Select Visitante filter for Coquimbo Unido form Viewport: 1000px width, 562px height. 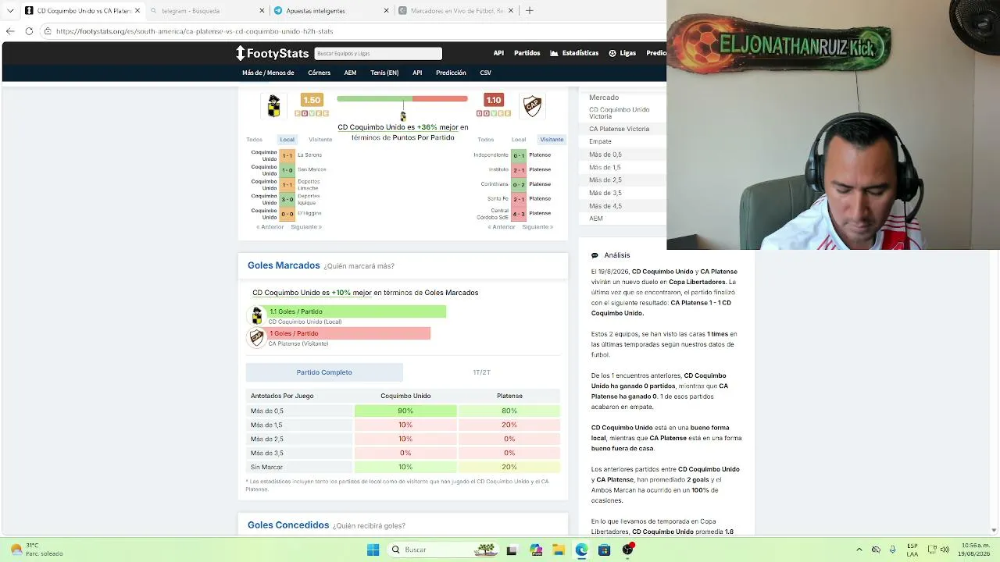click(320, 140)
